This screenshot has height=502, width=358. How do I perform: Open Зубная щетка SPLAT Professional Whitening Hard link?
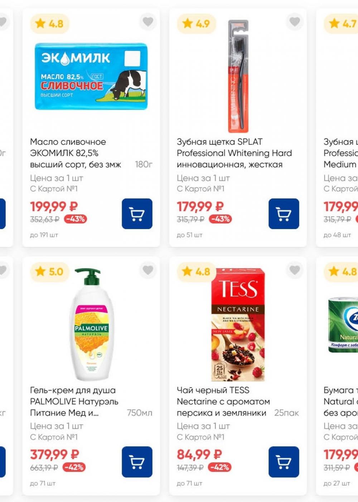pyautogui.click(x=234, y=153)
